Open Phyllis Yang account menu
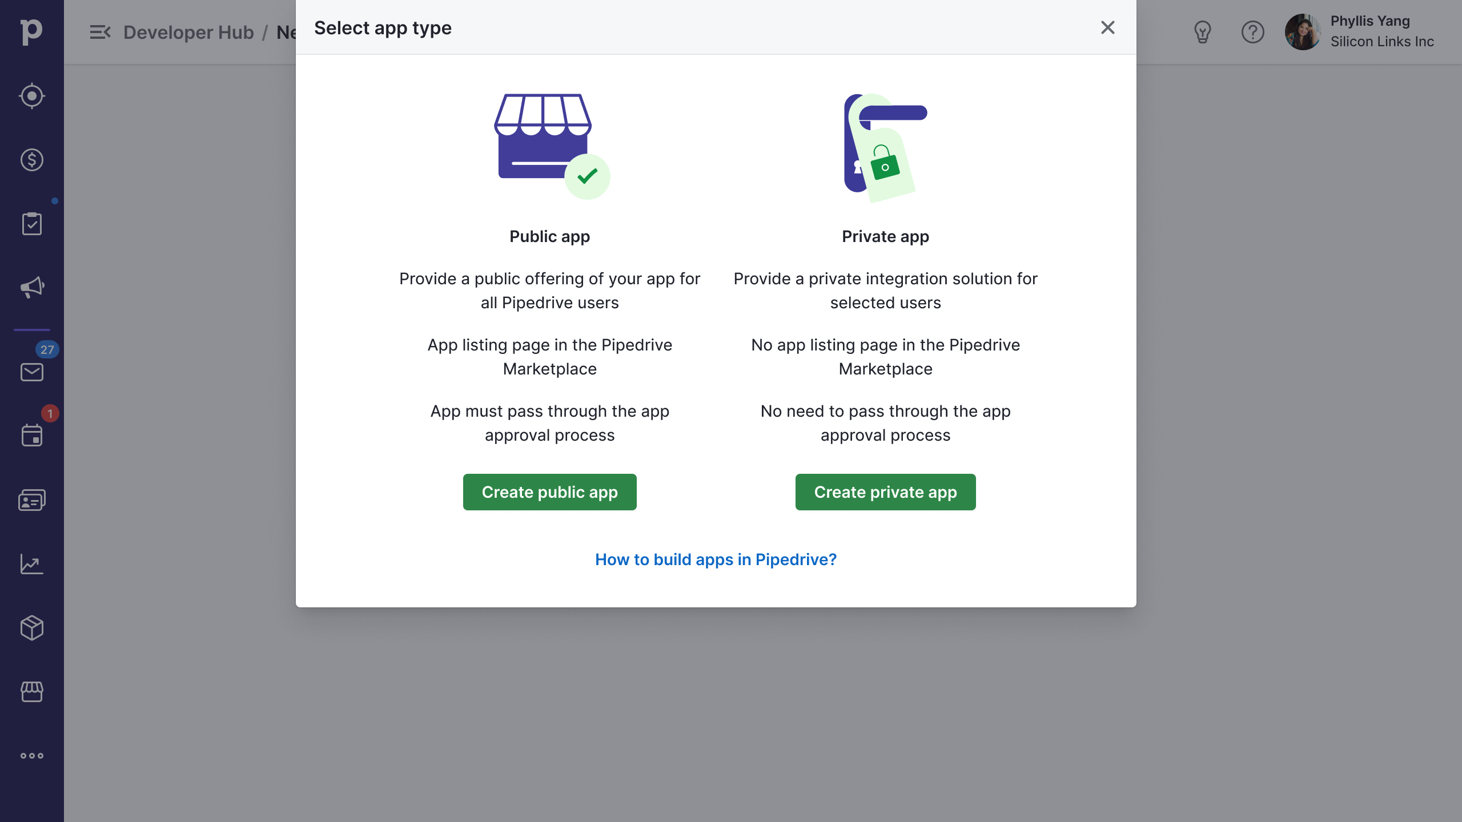The image size is (1462, 822). point(1359,32)
